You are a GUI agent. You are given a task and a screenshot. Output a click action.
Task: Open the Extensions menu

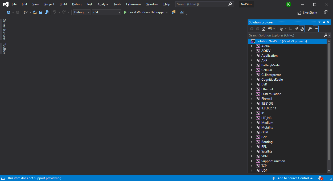[134, 4]
